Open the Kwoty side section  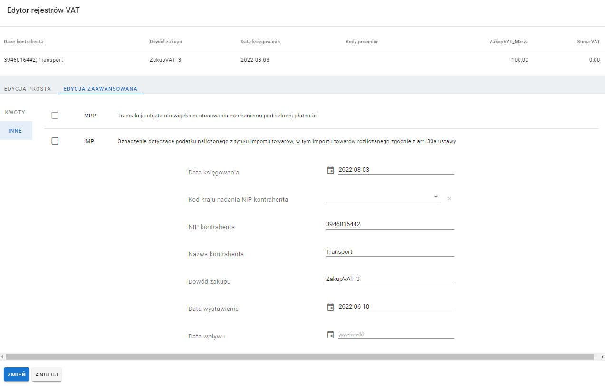tap(15, 112)
